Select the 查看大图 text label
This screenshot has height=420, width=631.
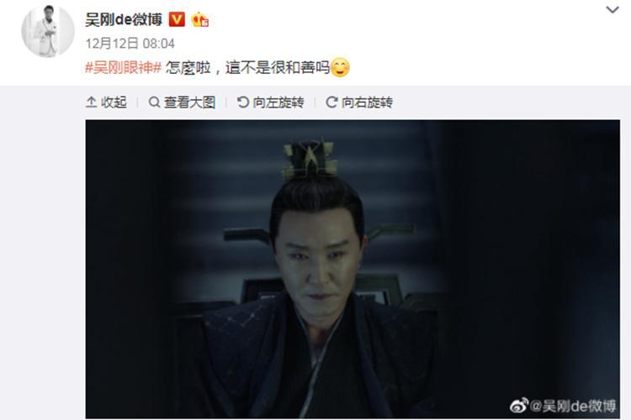tap(189, 102)
